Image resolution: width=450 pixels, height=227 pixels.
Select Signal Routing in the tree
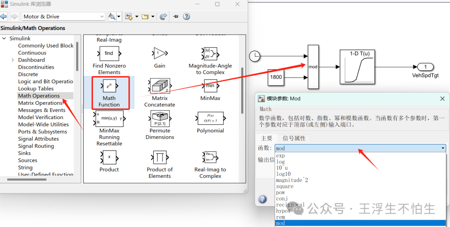pos(36,146)
